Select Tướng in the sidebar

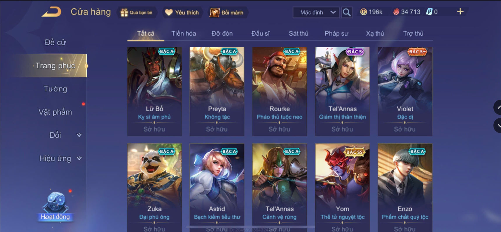coord(55,89)
